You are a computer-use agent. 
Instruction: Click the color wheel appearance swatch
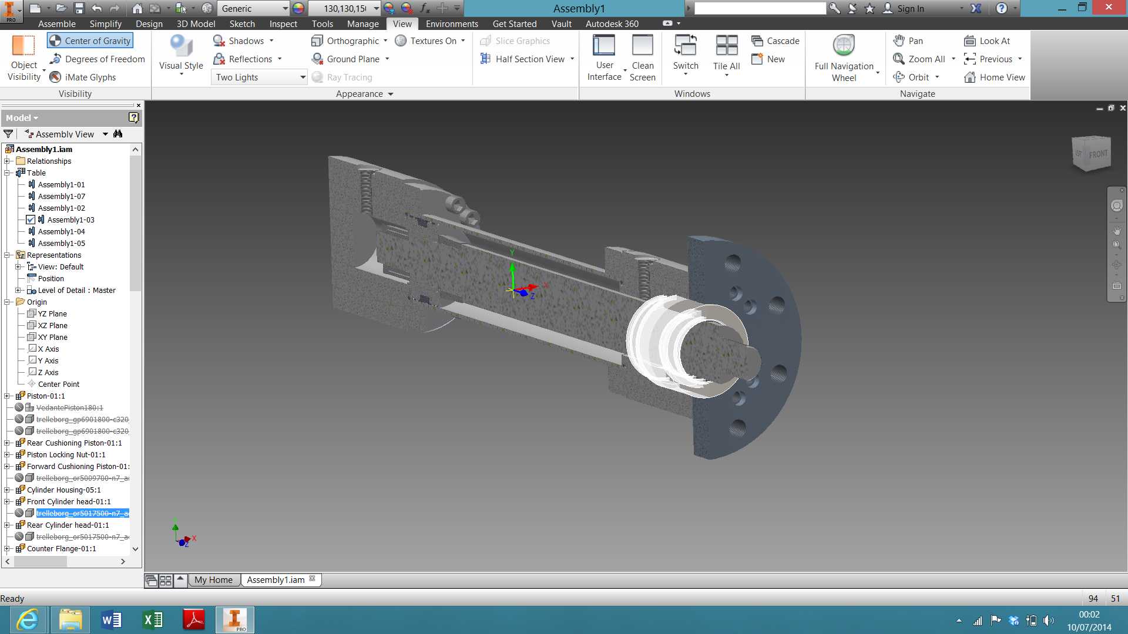pyautogui.click(x=298, y=8)
